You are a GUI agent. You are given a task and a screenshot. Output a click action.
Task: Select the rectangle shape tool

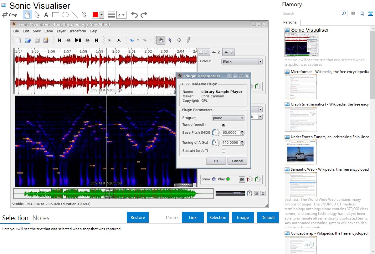[x=55, y=15]
